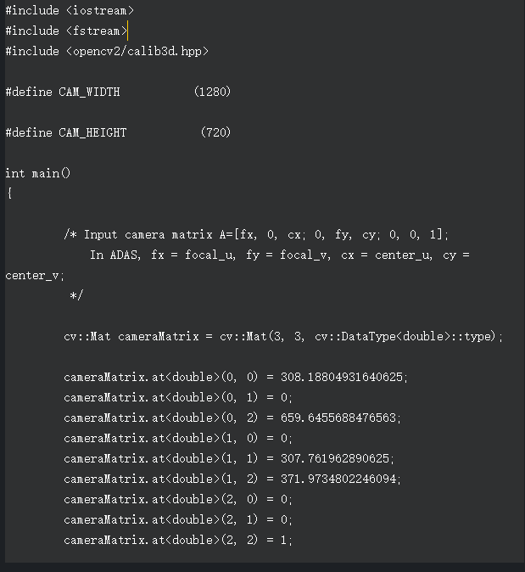Click the "Input camera matrix" comment line

point(254,234)
